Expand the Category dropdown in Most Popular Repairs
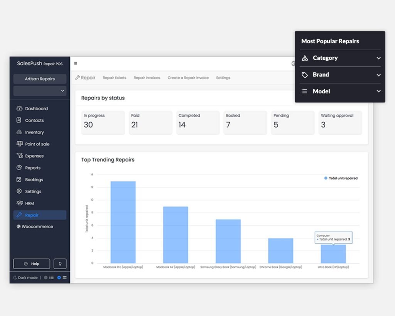The image size is (395, 316). (x=378, y=58)
